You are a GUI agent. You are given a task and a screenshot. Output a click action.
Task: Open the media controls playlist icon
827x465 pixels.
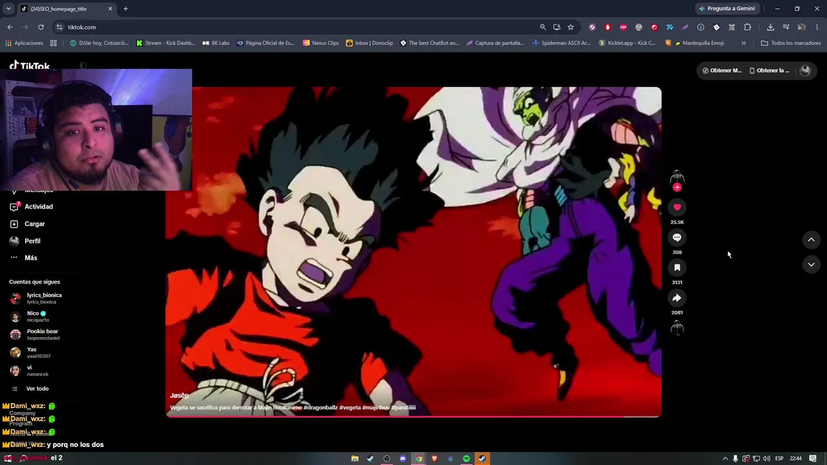(786, 27)
